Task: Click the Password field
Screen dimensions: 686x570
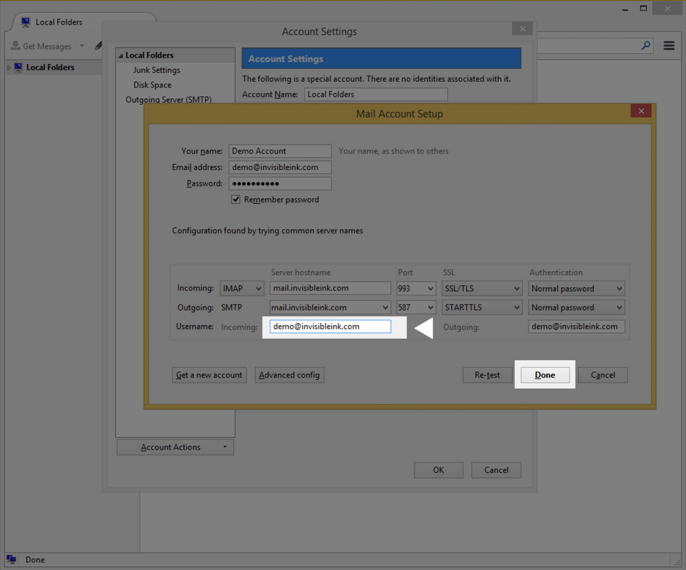Action: pyautogui.click(x=280, y=183)
